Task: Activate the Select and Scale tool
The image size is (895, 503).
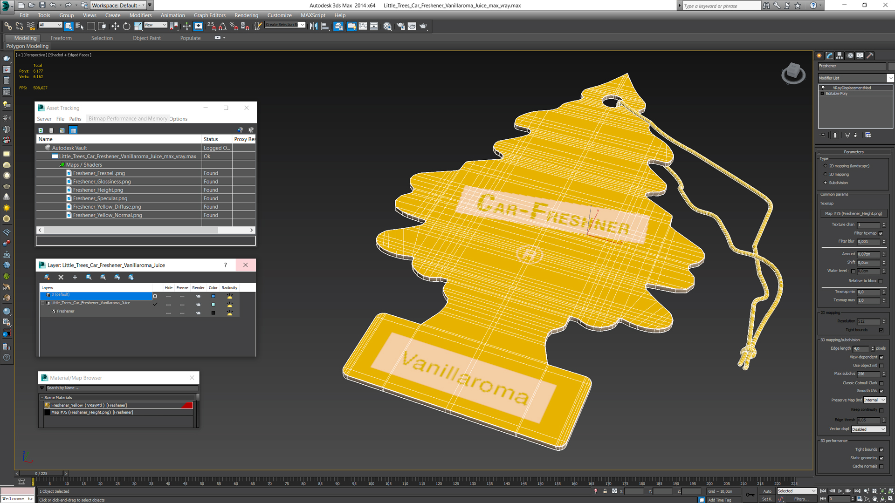Action: point(138,26)
